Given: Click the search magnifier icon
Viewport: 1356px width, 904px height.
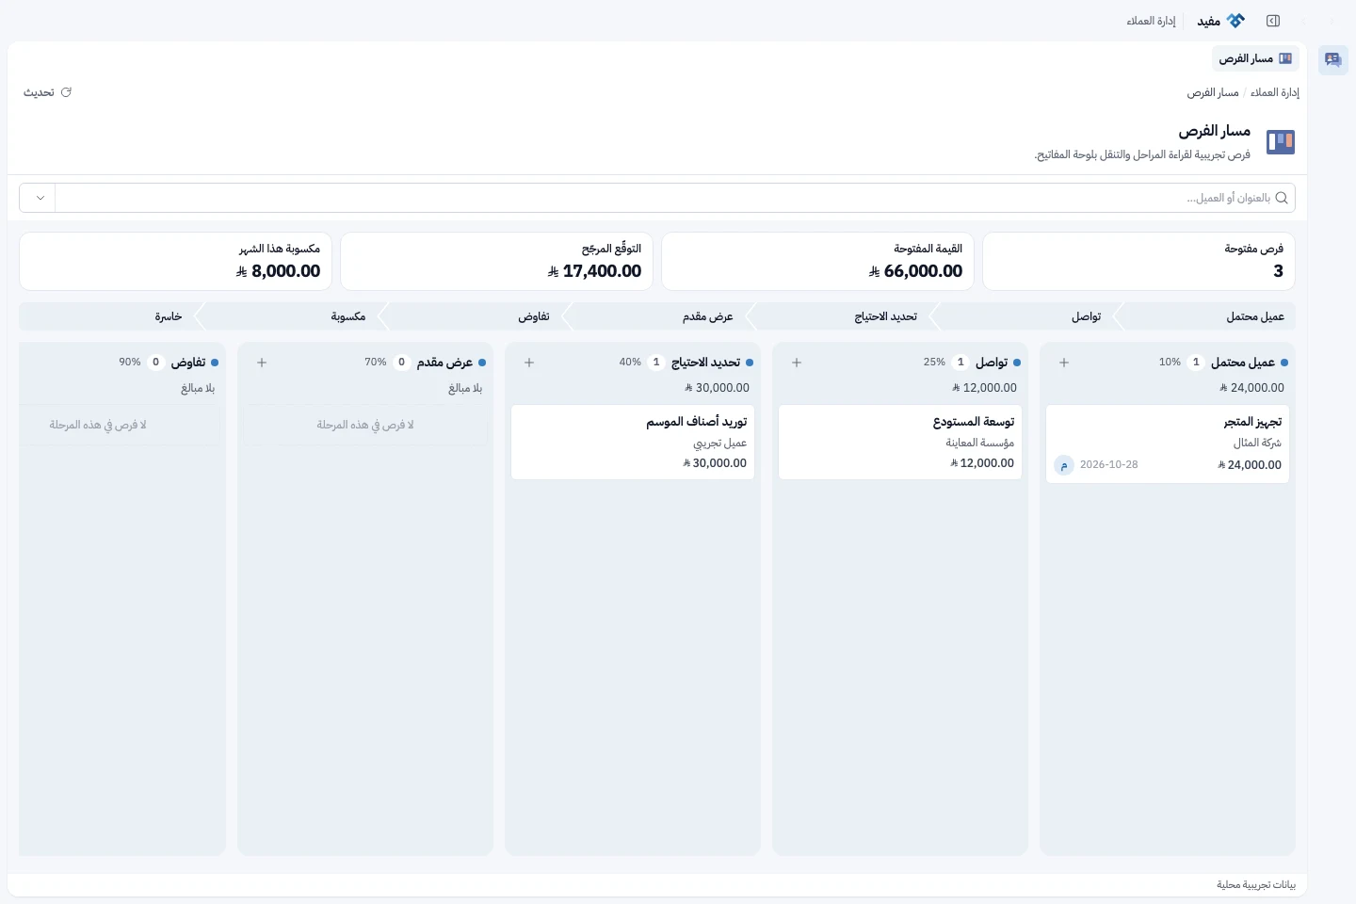Looking at the screenshot, I should coord(1282,198).
